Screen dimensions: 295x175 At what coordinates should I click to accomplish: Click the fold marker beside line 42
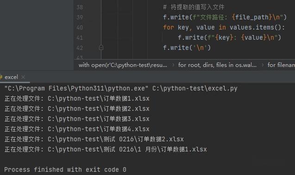coord(101,48)
